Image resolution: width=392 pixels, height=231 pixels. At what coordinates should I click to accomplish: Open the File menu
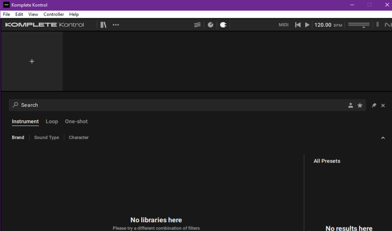pyautogui.click(x=7, y=14)
